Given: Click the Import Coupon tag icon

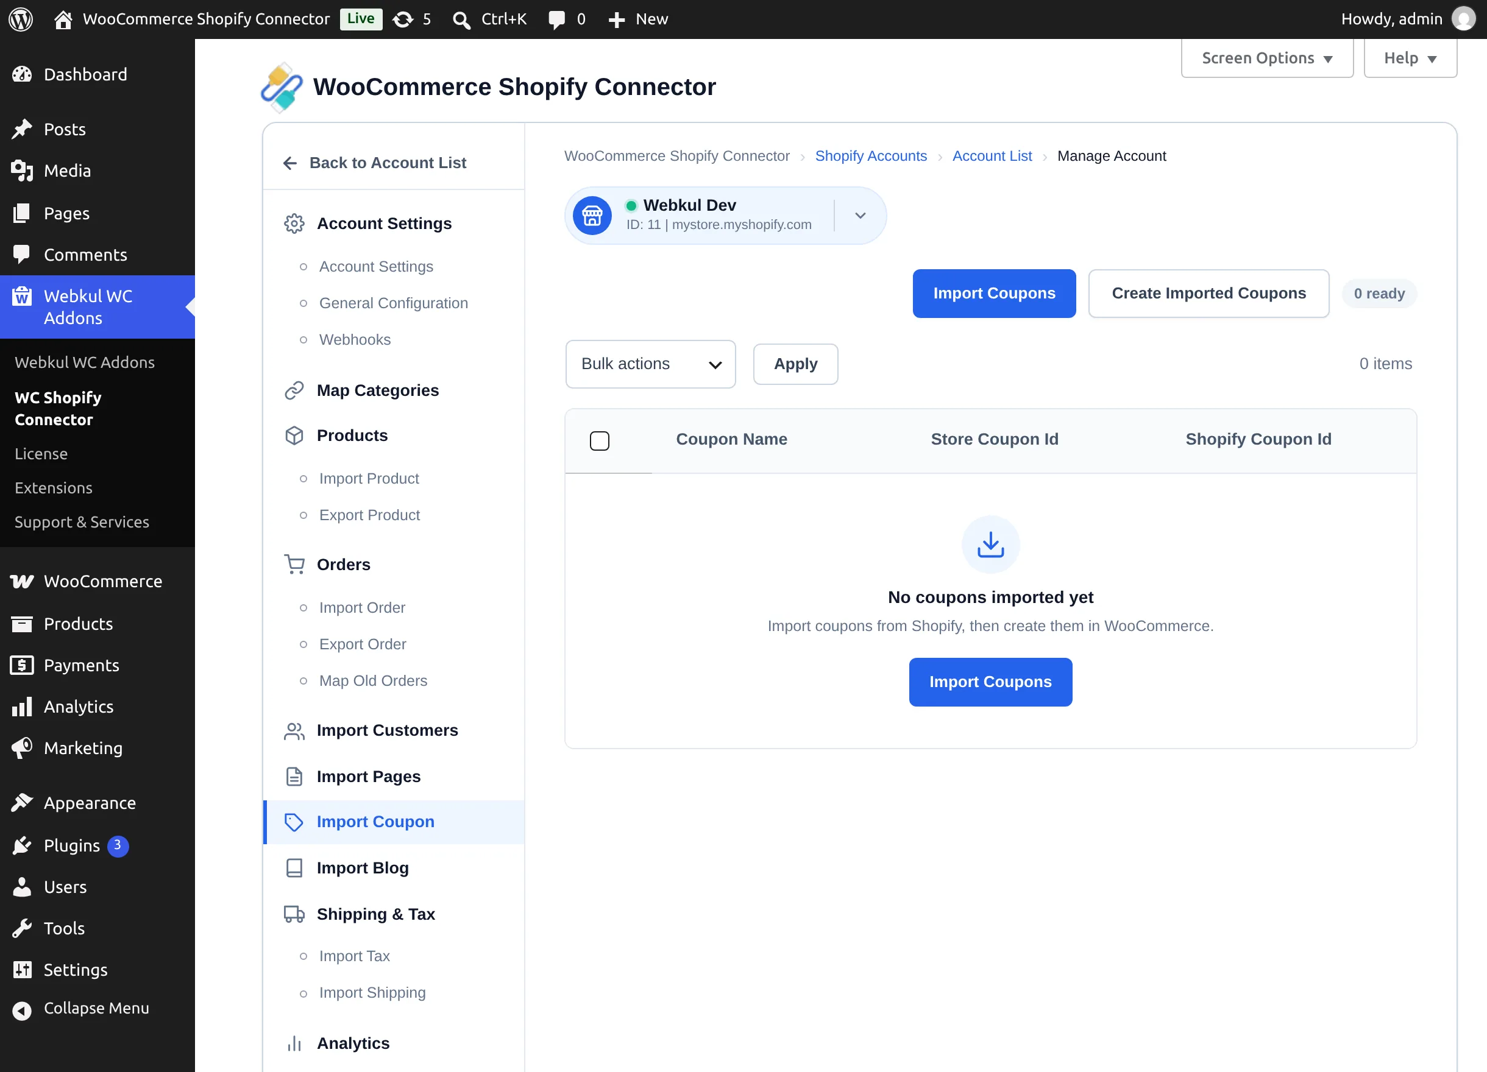Looking at the screenshot, I should tap(294, 822).
